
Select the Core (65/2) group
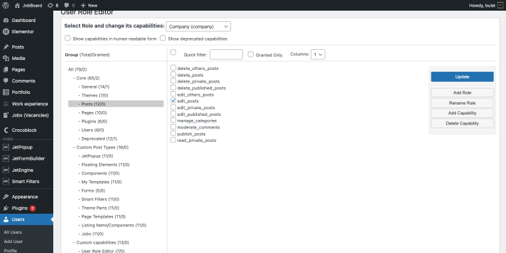pyautogui.click(x=88, y=78)
